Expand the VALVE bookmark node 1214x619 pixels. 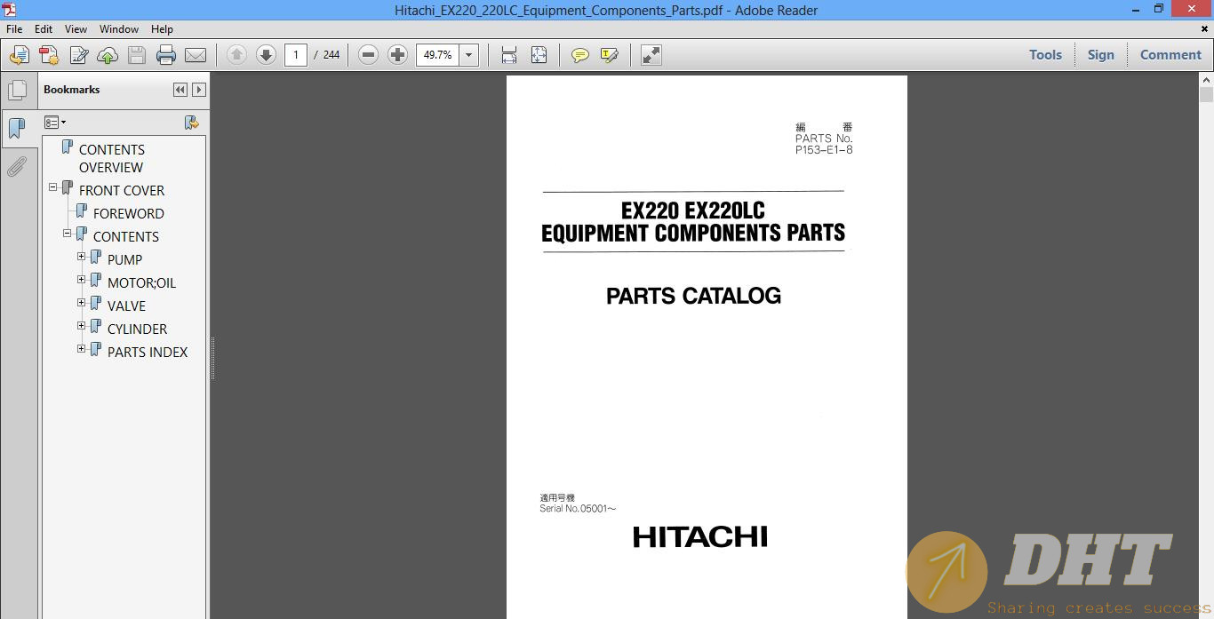82,303
